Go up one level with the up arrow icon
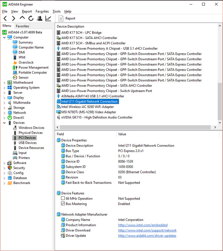The width and height of the screenshot is (223, 251). [22, 18]
